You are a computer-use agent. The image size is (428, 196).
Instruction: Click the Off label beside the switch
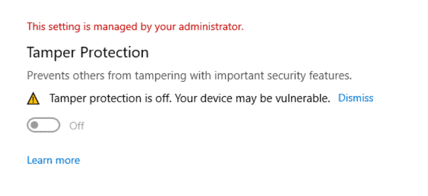pos(77,126)
